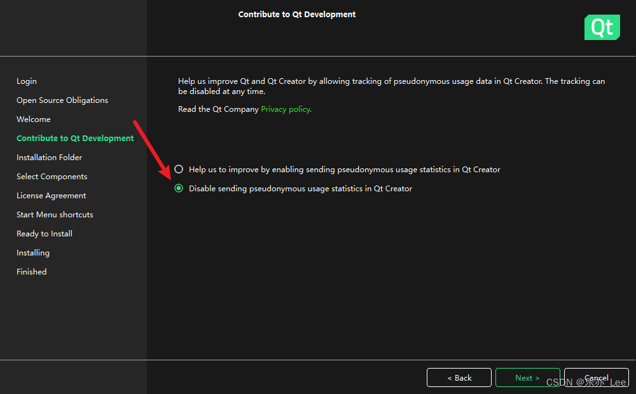
Task: Click the Next button
Action: pos(527,377)
